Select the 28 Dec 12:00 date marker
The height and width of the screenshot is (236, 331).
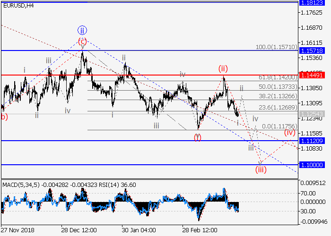[x=78, y=230]
